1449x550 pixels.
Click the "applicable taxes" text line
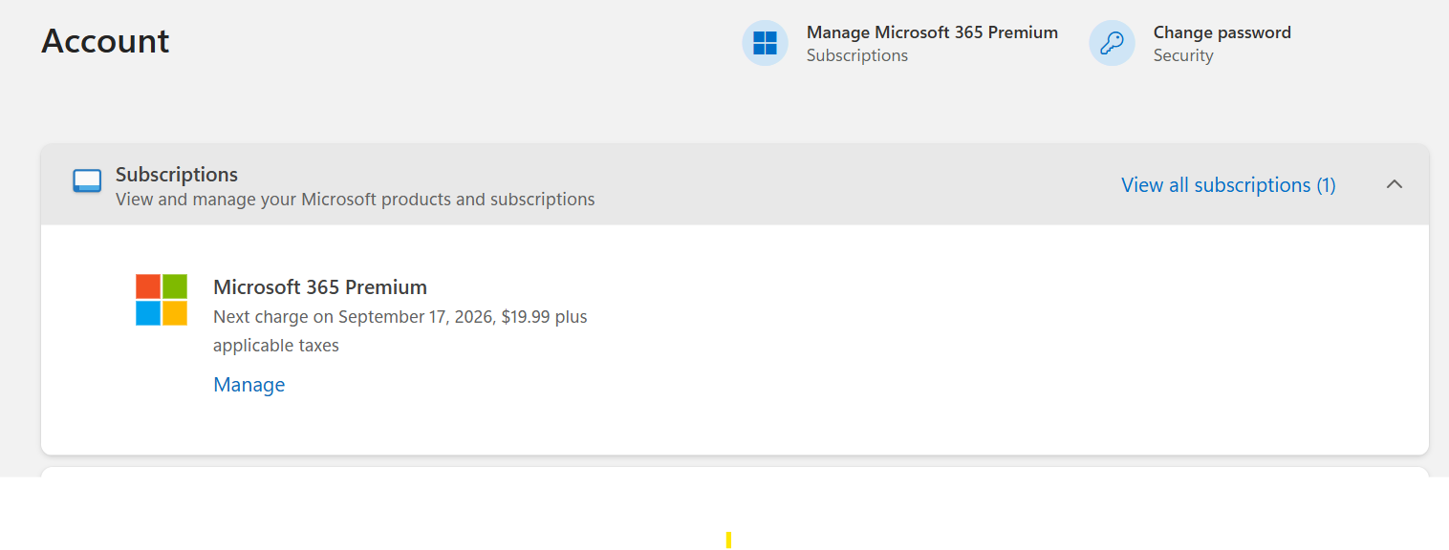coord(276,346)
